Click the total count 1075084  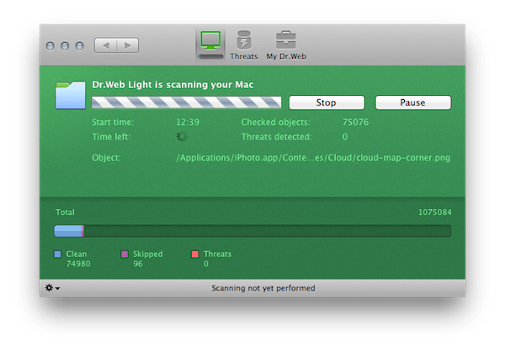[435, 213]
